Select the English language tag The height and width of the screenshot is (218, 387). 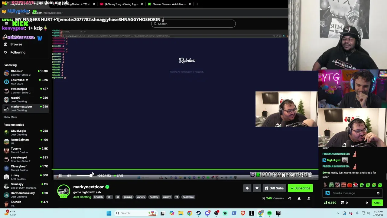(x=98, y=197)
